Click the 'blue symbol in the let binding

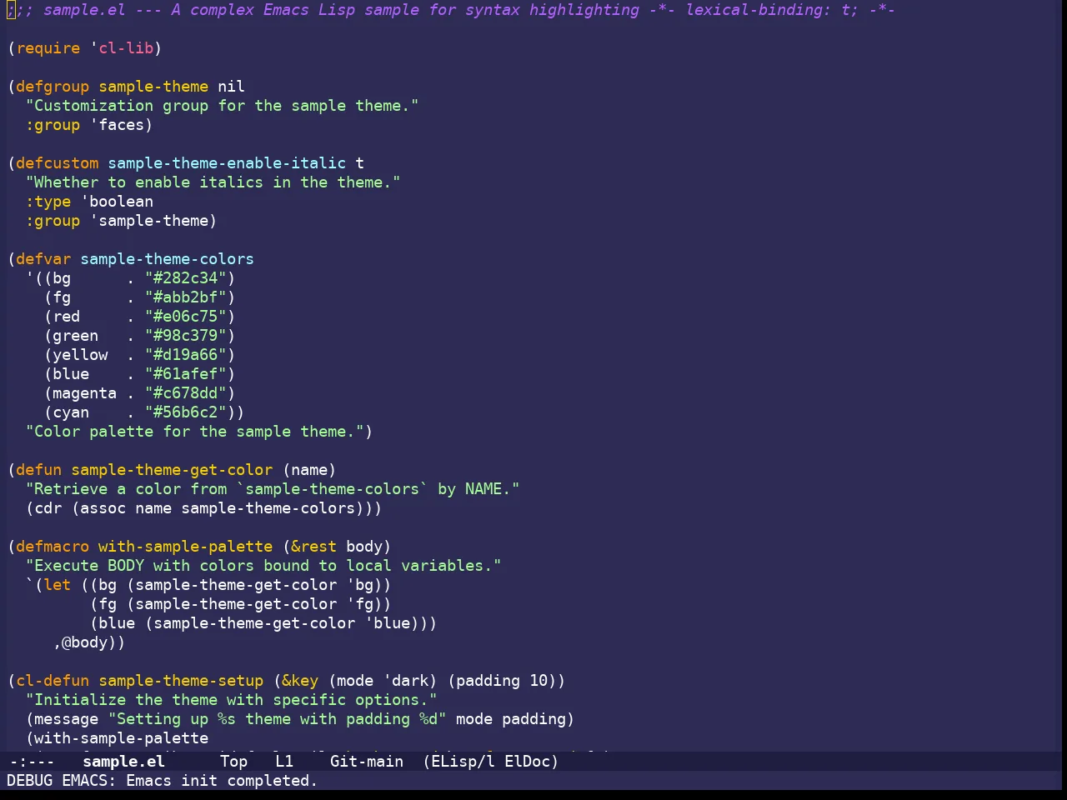388,623
